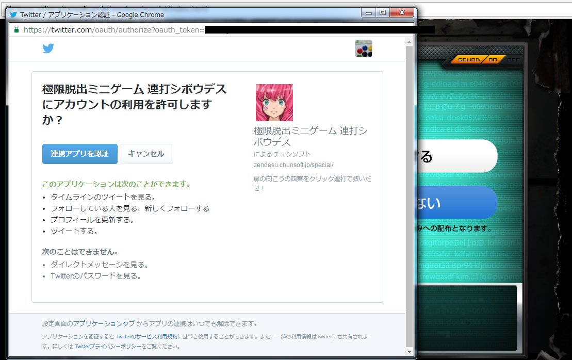The height and width of the screenshot is (360, 572).
Task: Click Twitterのパスワードを見る text
Action: (x=96, y=276)
